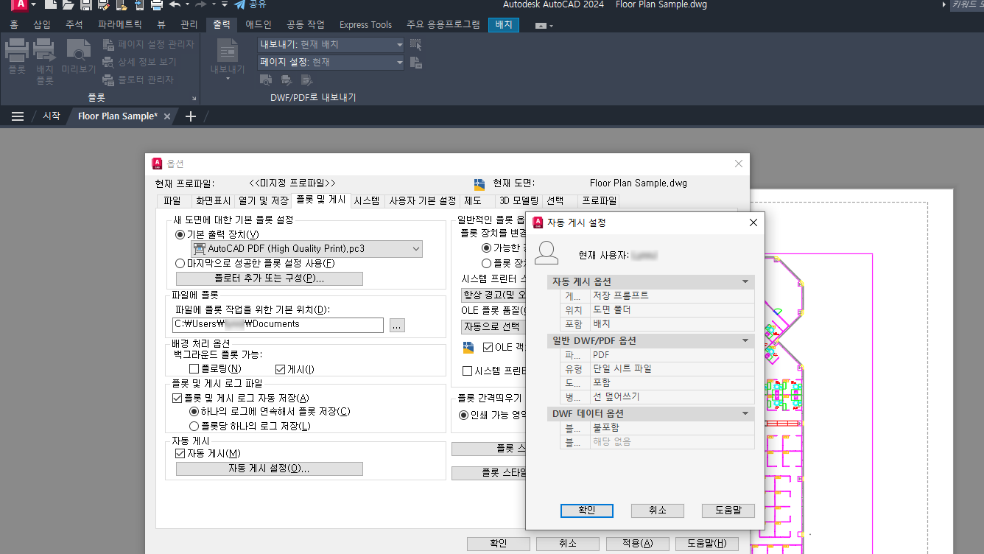Check the 플로팅 background plot checkbox

pyautogui.click(x=194, y=369)
